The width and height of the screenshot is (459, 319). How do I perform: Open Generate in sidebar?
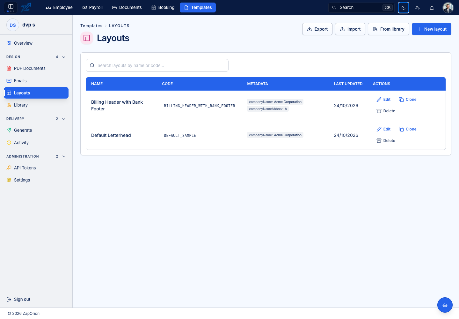pyautogui.click(x=36, y=130)
